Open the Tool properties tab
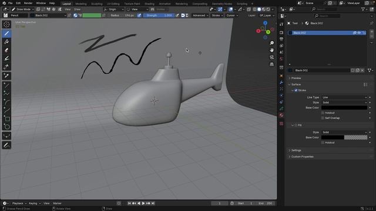Screen dimensions: 376x211 (281, 24)
